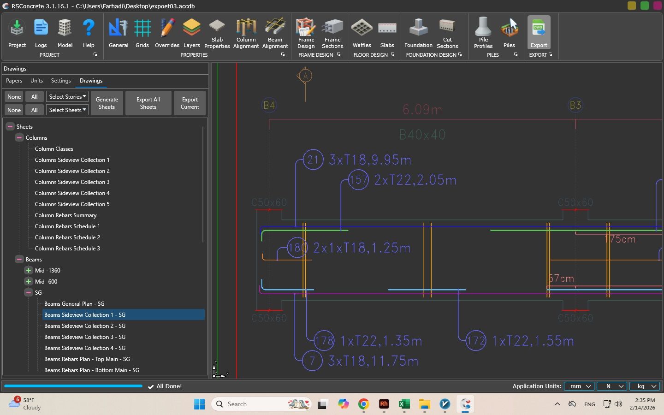This screenshot has width=664, height=415.
Task: Open Frame Sections tool
Action: pyautogui.click(x=332, y=33)
